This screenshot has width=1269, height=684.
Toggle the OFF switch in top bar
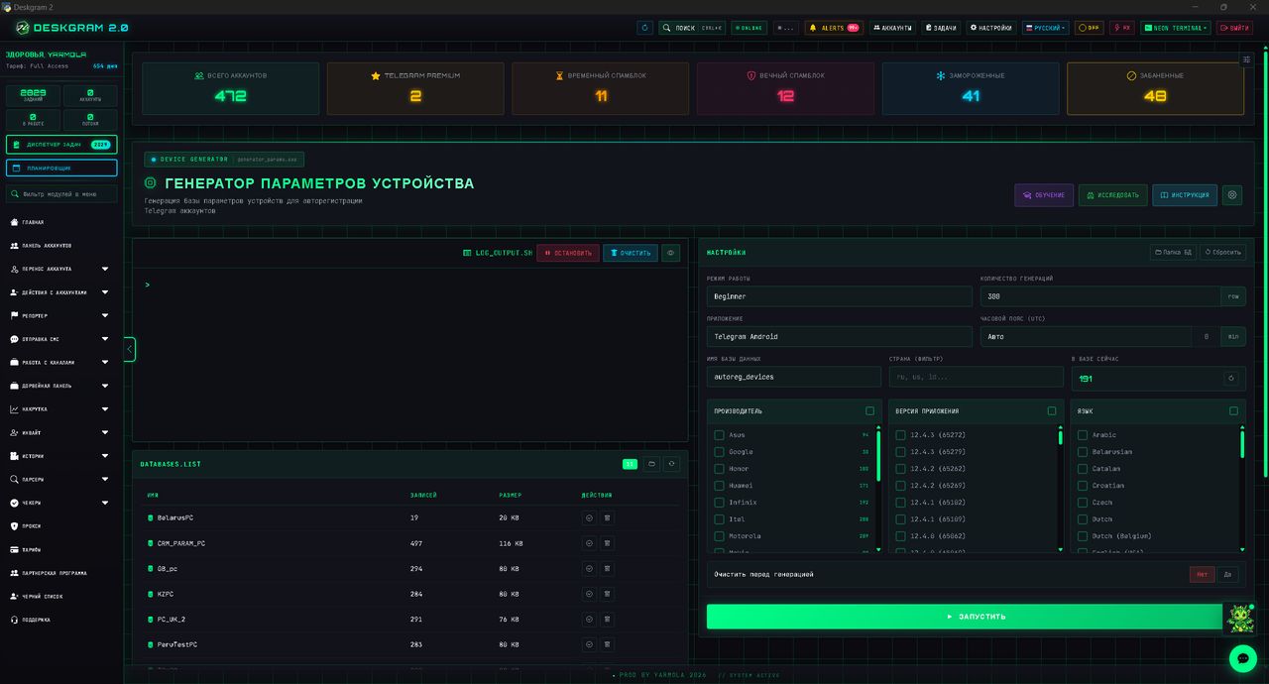point(1089,28)
